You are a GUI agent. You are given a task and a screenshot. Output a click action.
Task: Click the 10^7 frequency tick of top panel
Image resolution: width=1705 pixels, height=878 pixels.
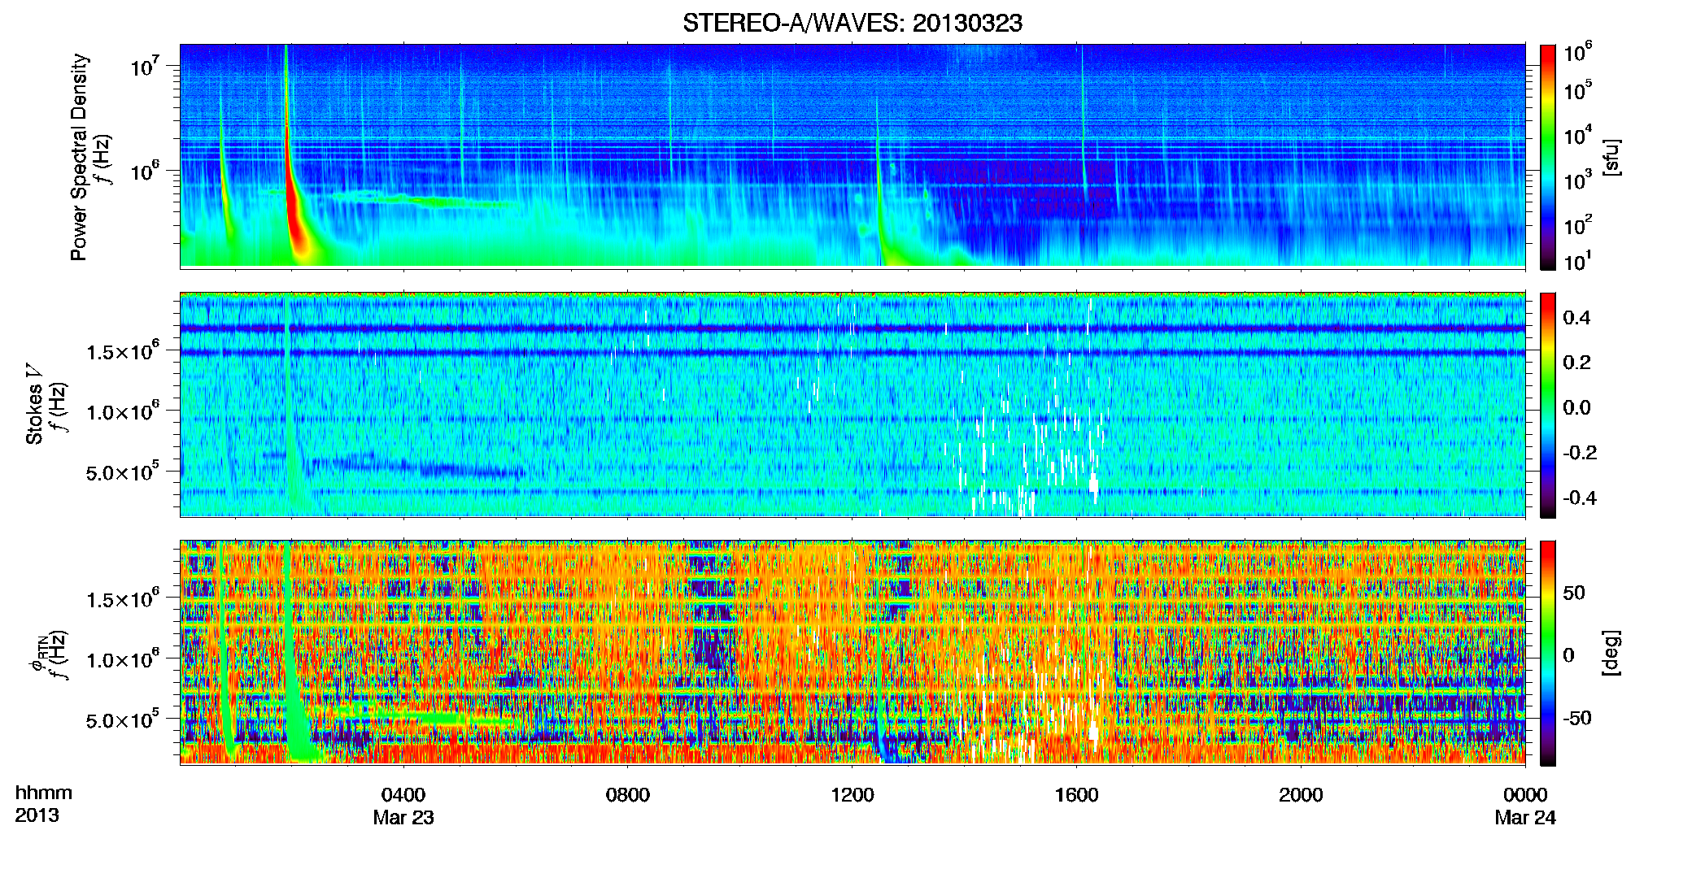click(x=145, y=66)
